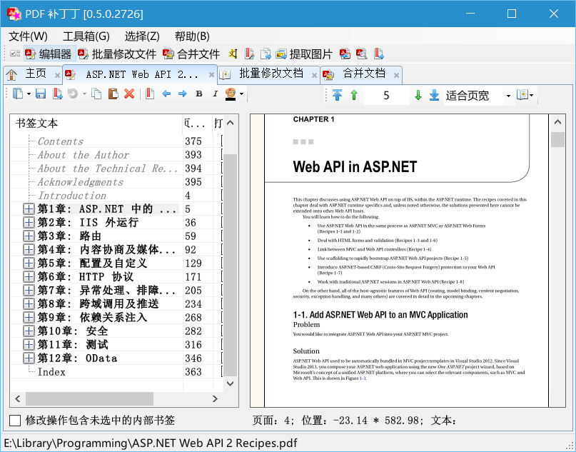Click the first PDF icon after 提取图片

pos(345,54)
